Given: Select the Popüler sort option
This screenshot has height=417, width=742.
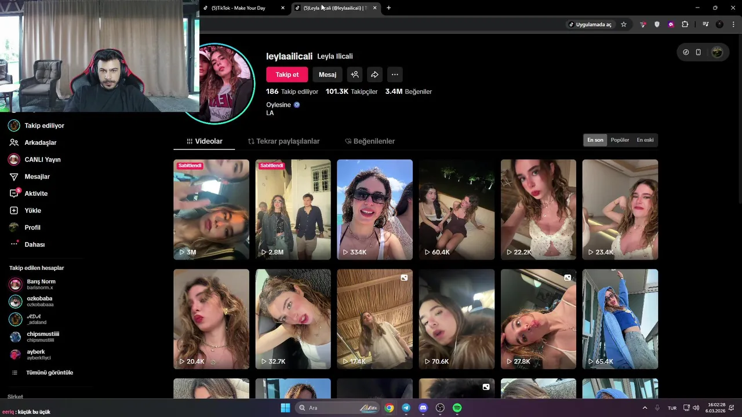Looking at the screenshot, I should 620,140.
